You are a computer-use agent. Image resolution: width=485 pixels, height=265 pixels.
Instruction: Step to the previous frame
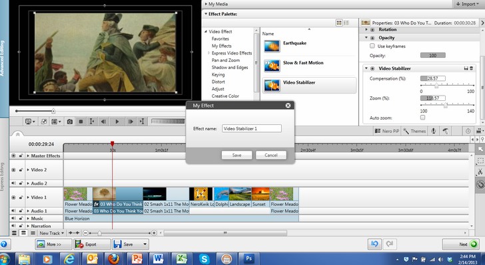tap(104, 122)
